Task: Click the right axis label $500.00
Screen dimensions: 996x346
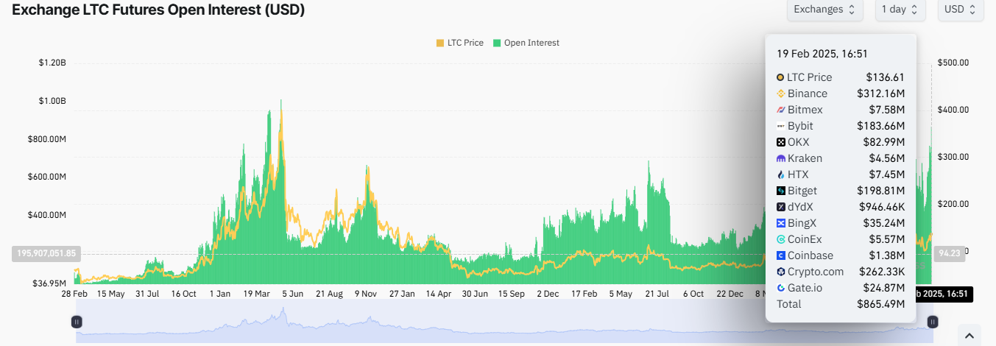Action: coord(953,63)
